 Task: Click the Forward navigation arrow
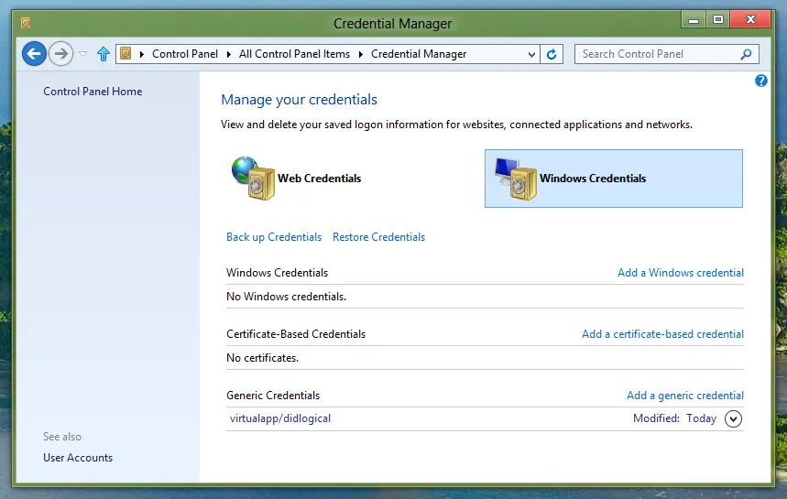pos(60,54)
